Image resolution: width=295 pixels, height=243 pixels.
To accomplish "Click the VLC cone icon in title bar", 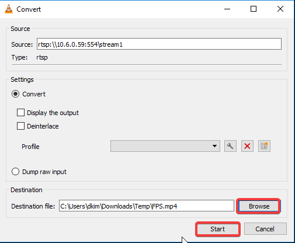I will coord(9,9).
